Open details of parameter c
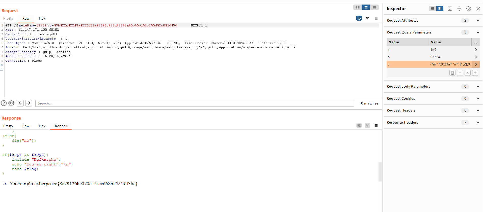 (x=476, y=64)
